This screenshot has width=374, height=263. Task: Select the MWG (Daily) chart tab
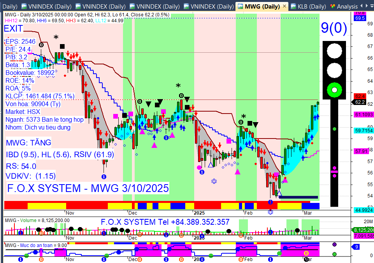pyautogui.click(x=262, y=7)
